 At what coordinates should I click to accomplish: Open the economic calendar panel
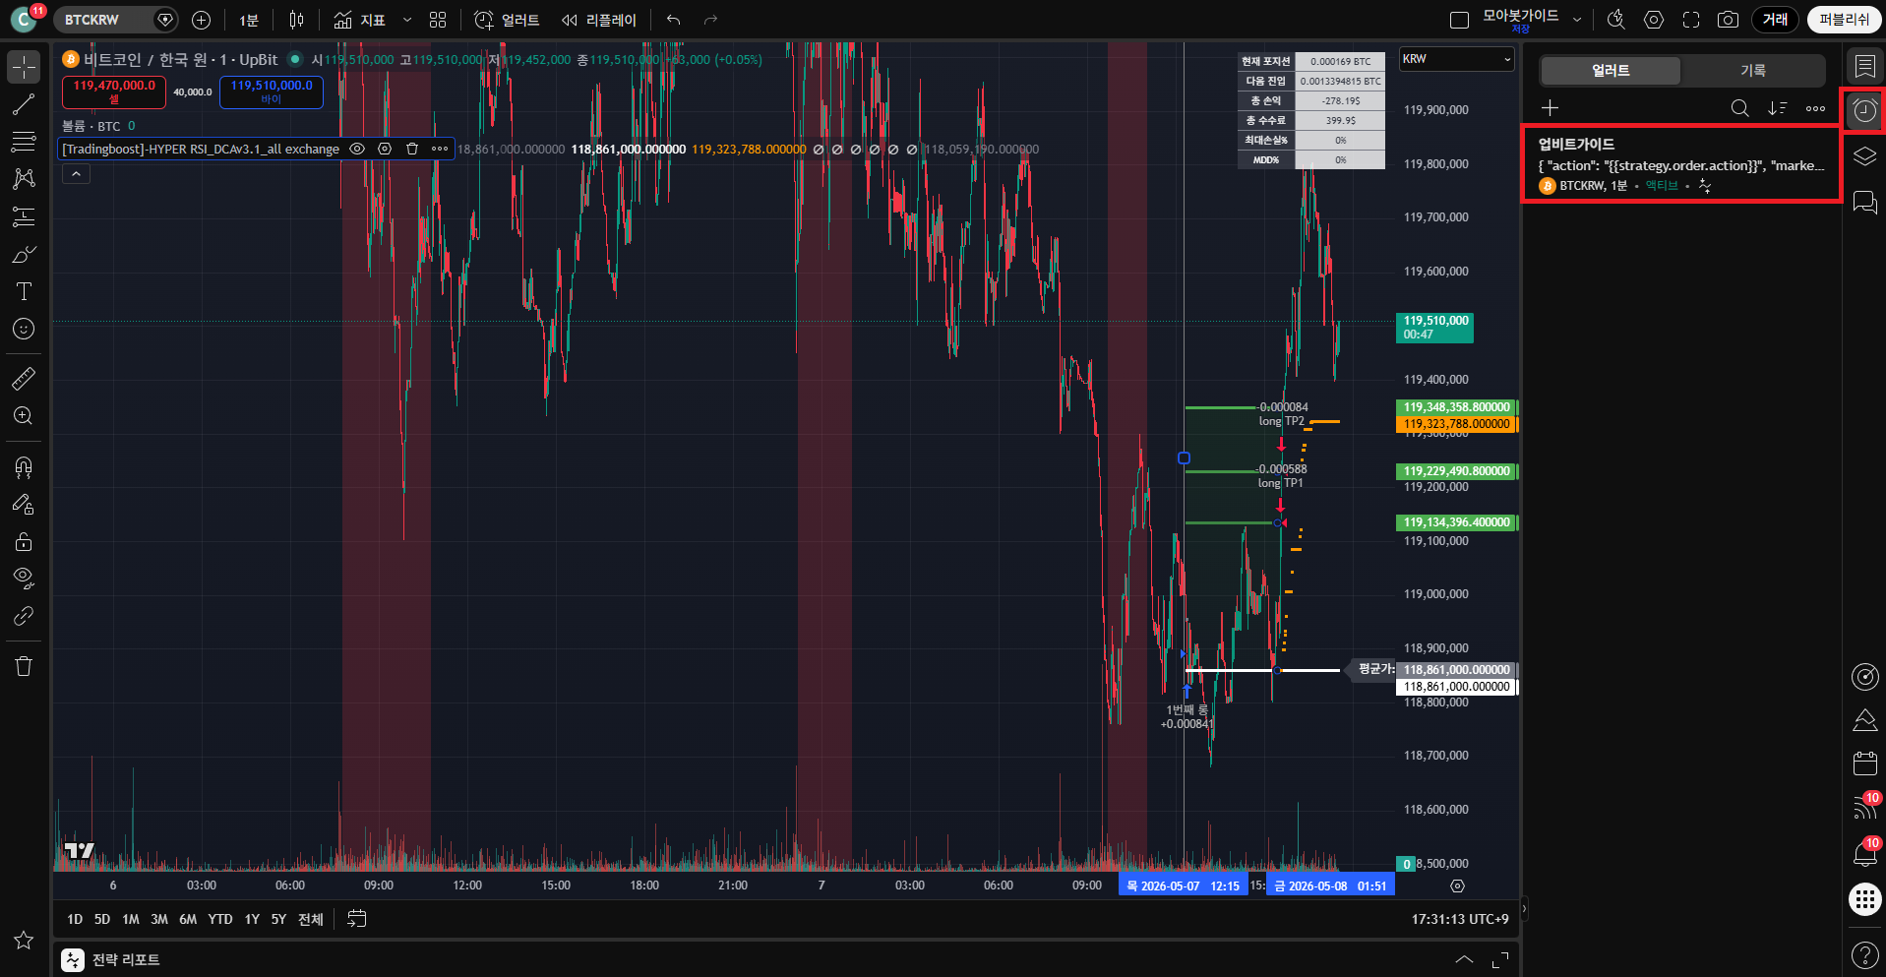1864,763
